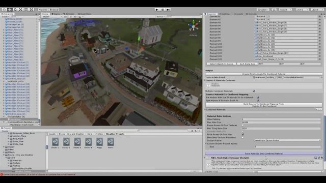This screenshot has width=326, height=183.
Task: Click Bake Materials Into Combined Material button
Action: [x=264, y=154]
